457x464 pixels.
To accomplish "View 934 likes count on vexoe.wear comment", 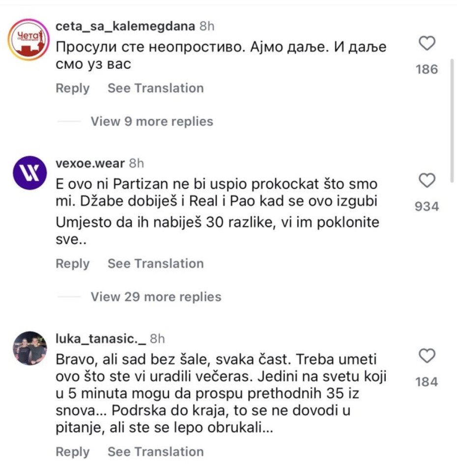I will click(x=427, y=206).
